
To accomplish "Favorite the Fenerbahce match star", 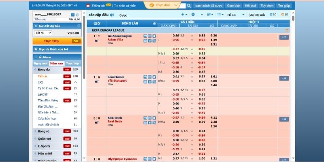I will tap(154, 77).
